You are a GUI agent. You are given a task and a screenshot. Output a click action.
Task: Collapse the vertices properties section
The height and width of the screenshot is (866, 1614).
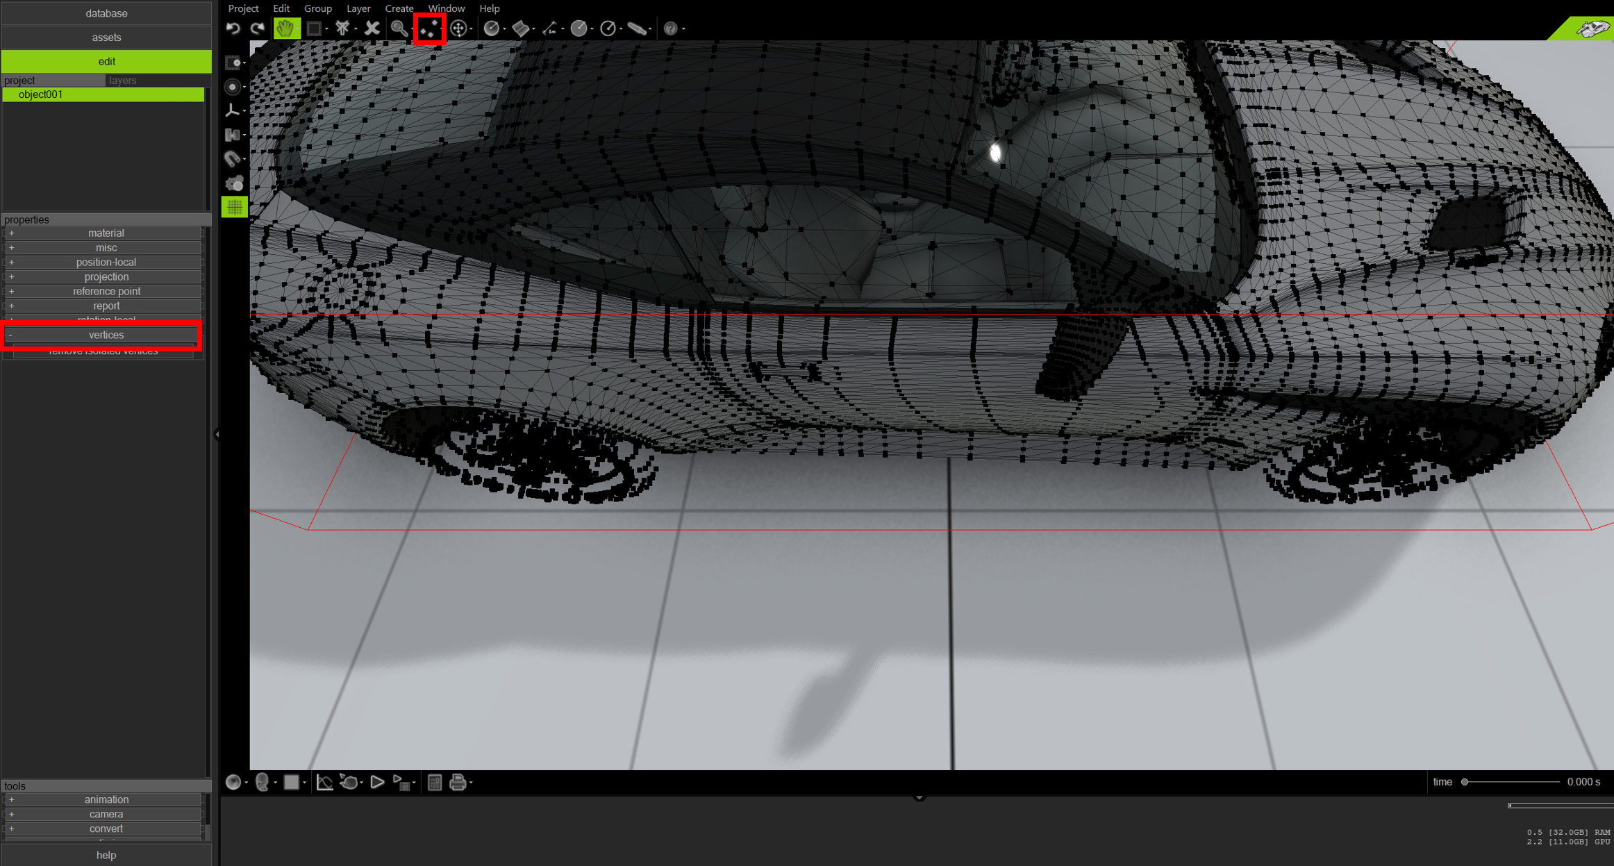pyautogui.click(x=106, y=335)
